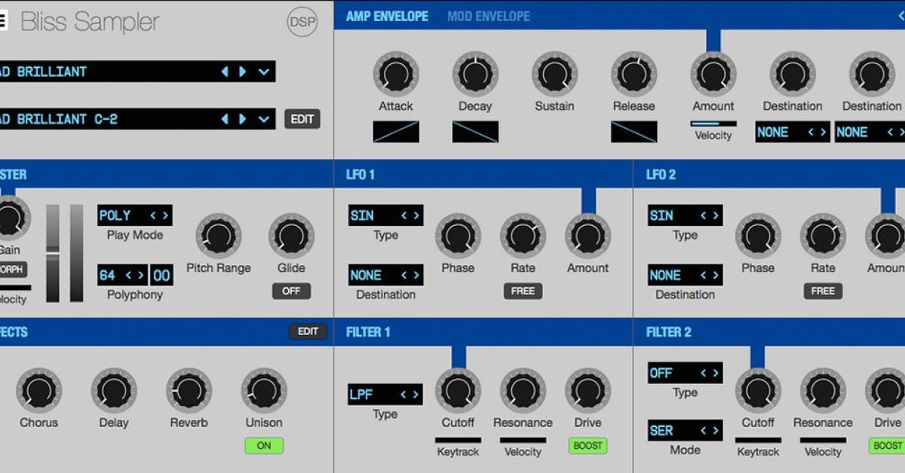Click the DSP logo badge
Screen dimensions: 905x473
click(301, 22)
